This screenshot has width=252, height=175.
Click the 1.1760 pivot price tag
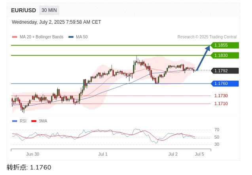click(225, 83)
